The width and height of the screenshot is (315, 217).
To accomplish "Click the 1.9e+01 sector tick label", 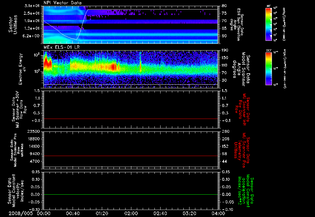I will (x=32, y=21).
